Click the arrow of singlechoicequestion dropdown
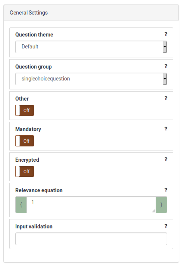 click(x=165, y=79)
